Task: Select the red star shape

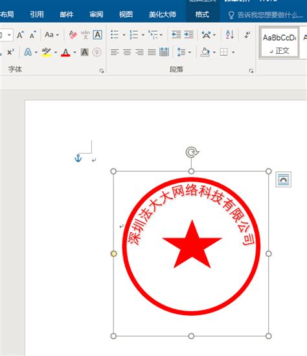Action: [x=192, y=244]
